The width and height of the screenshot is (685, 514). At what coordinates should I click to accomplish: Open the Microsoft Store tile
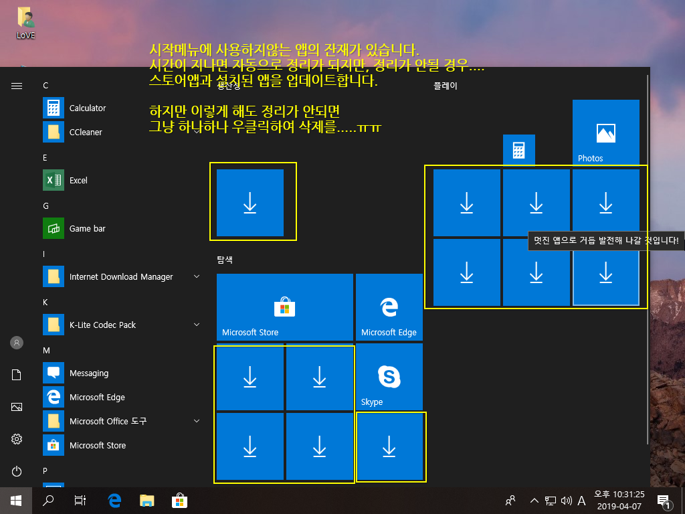coord(285,307)
